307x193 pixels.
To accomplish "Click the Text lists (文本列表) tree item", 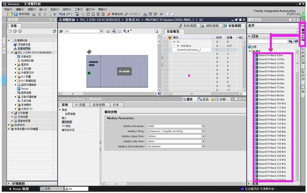I will (24, 101).
